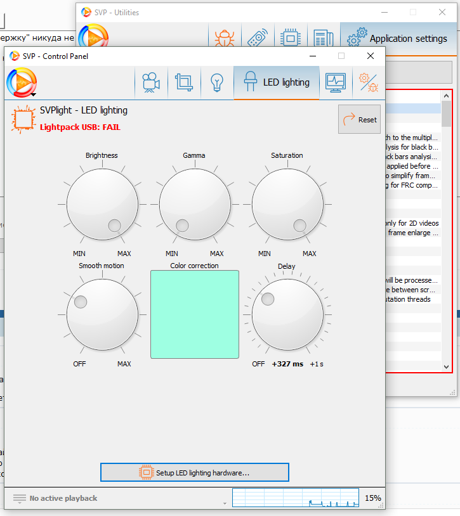Open the Color correction swatch

tap(195, 314)
